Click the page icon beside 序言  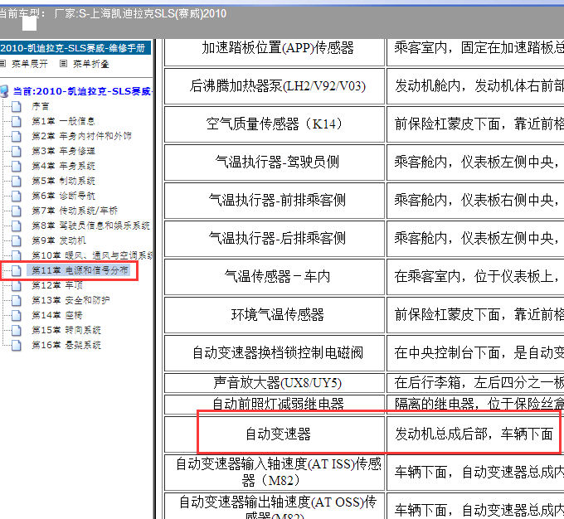[17, 106]
